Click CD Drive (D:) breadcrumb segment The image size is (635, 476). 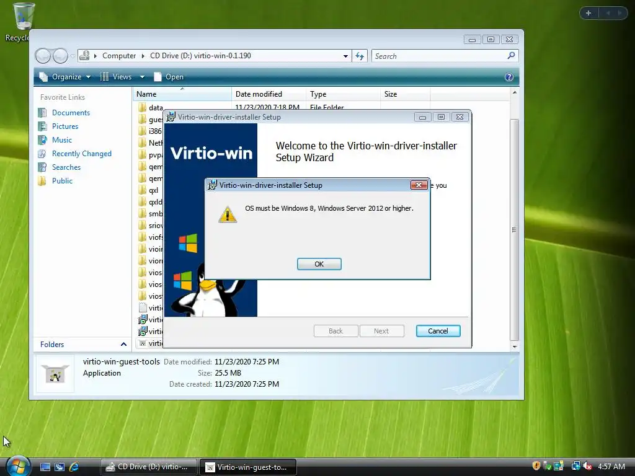(200, 56)
